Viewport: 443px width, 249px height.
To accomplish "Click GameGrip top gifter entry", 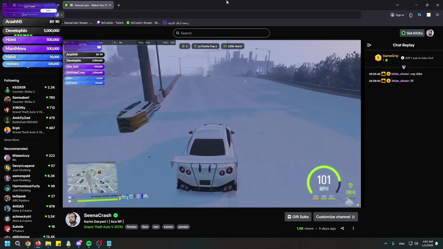I will pos(387,58).
